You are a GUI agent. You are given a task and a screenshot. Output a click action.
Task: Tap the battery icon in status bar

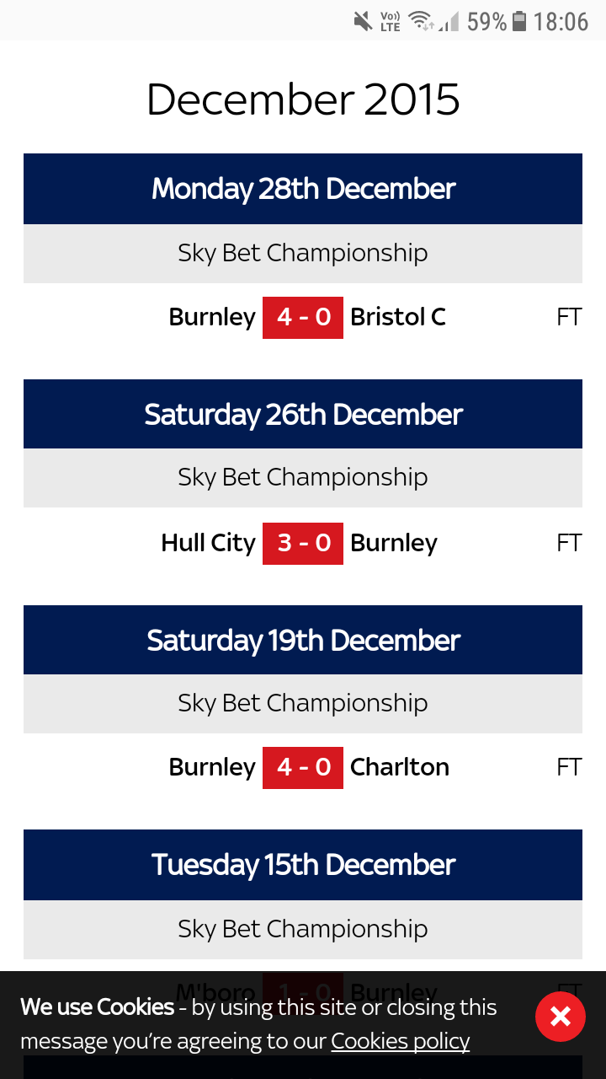click(x=519, y=21)
